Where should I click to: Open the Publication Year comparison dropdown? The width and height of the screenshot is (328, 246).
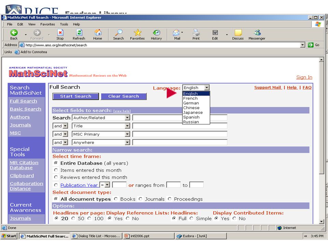[107, 185]
